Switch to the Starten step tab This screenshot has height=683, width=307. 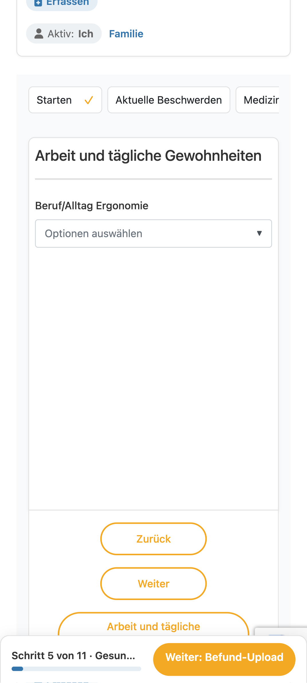[65, 100]
